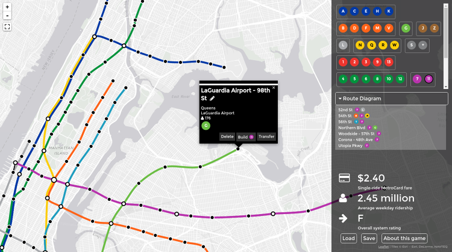The image size is (452, 252).
Task: Select the orange B line
Action: coord(343,28)
